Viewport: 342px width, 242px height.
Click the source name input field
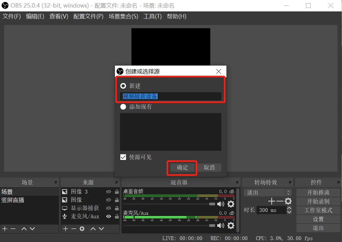click(x=171, y=96)
